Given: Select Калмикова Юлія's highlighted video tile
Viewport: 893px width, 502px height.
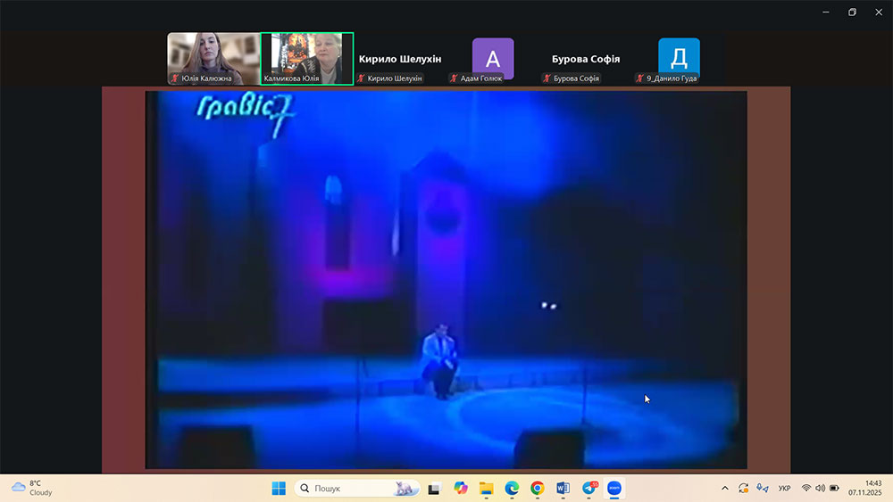Looking at the screenshot, I should tap(307, 59).
